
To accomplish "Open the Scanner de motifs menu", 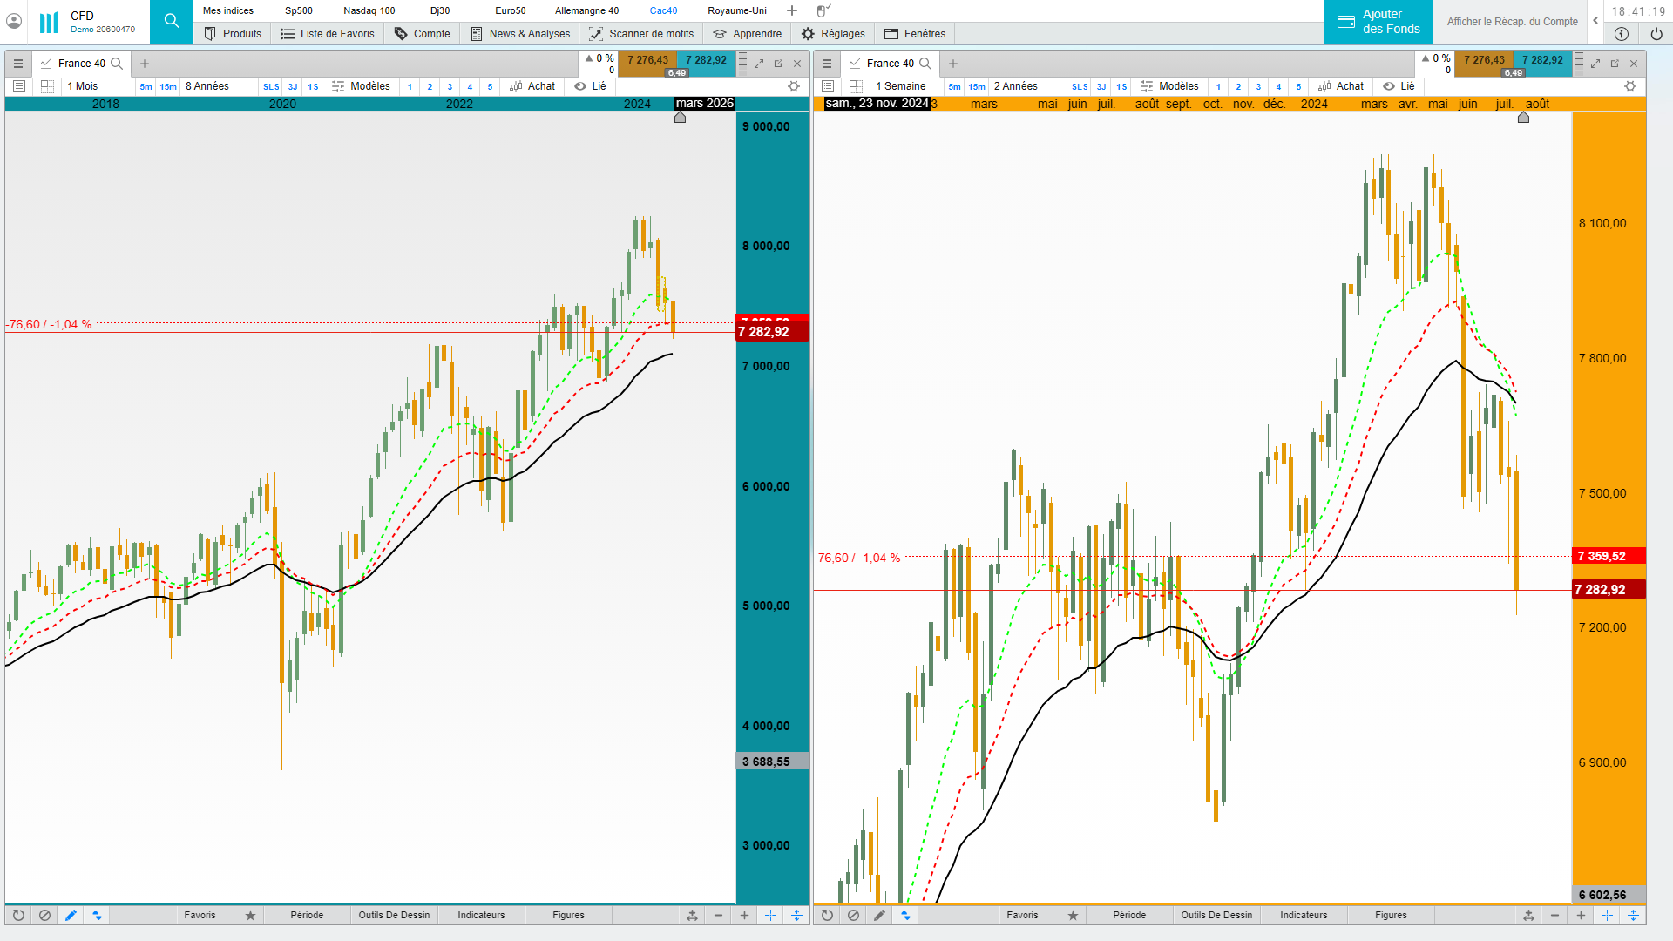I will point(642,34).
